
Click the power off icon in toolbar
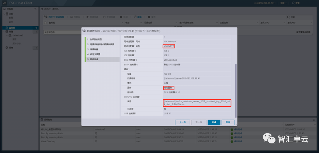[104, 17]
